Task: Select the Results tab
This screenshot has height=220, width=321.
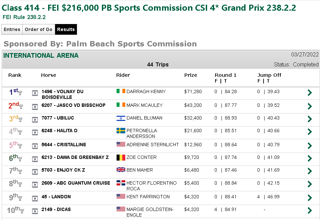Action: (66, 29)
